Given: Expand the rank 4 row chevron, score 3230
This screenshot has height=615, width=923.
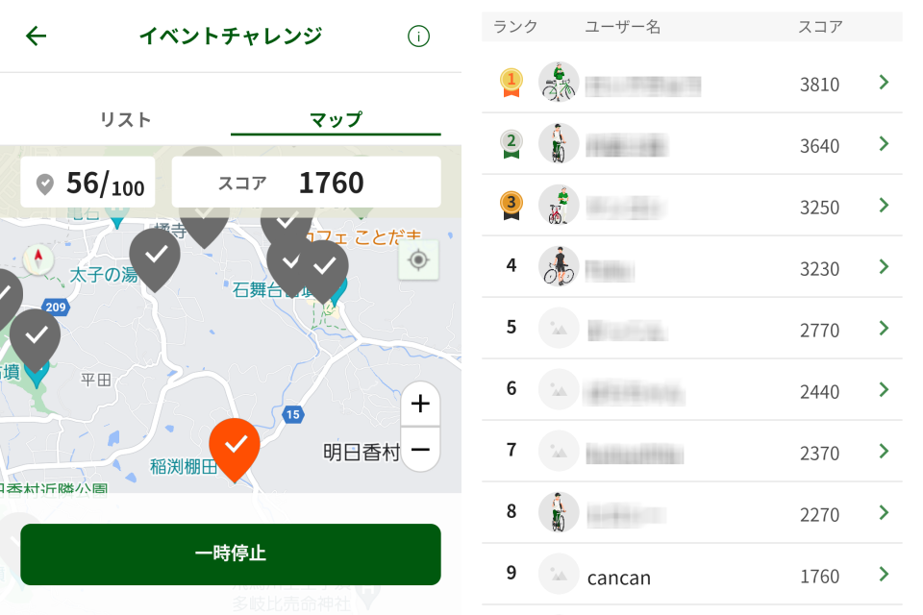Looking at the screenshot, I should (x=884, y=266).
